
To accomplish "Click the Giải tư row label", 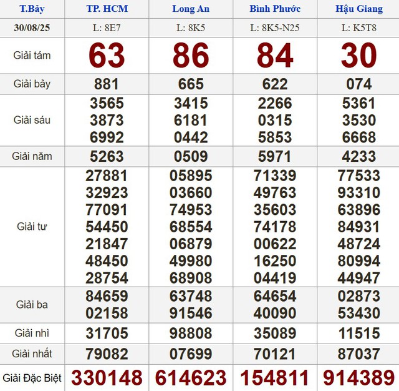I will 32,226.
